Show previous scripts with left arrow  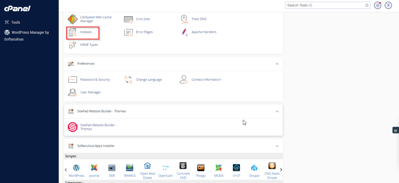[66, 169]
